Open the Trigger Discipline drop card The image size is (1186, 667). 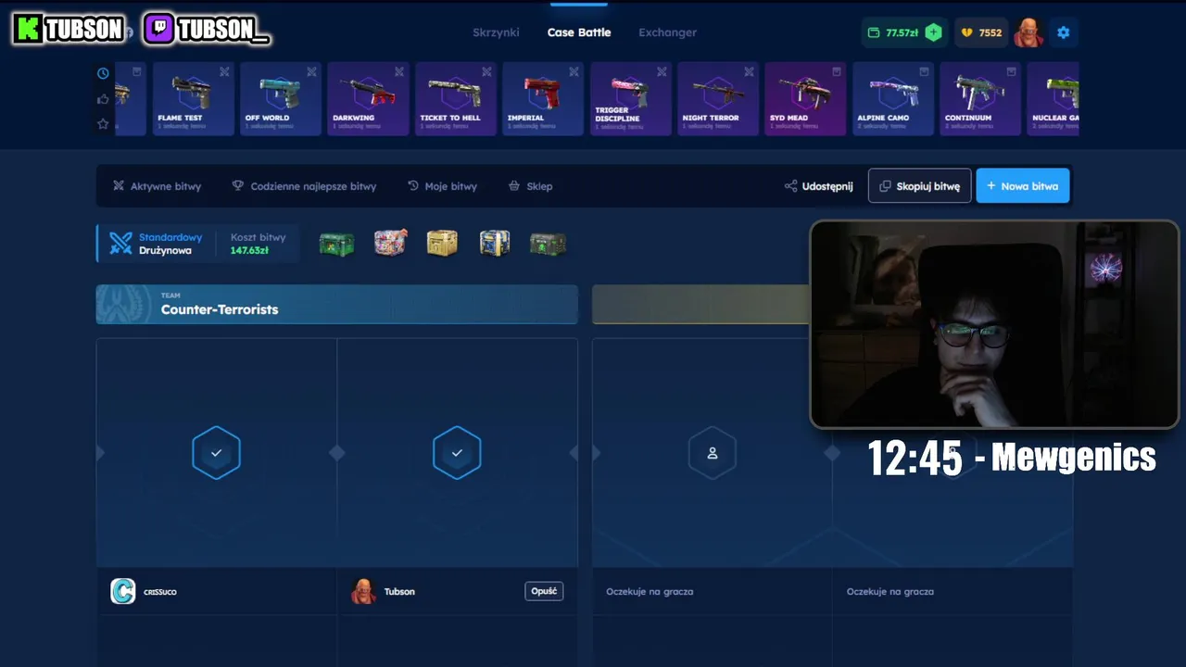tap(631, 99)
